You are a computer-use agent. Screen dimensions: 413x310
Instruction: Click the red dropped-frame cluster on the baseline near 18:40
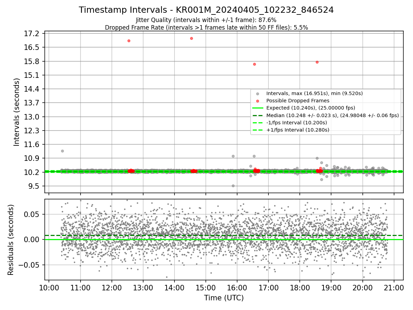[319, 170]
